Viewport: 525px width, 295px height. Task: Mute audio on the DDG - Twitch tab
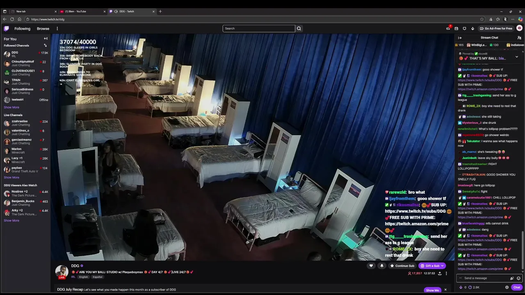[x=116, y=11]
